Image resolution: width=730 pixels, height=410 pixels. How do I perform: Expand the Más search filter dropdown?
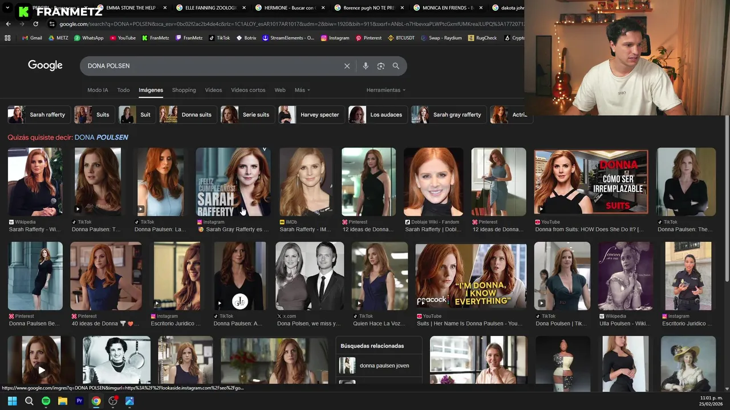302,90
